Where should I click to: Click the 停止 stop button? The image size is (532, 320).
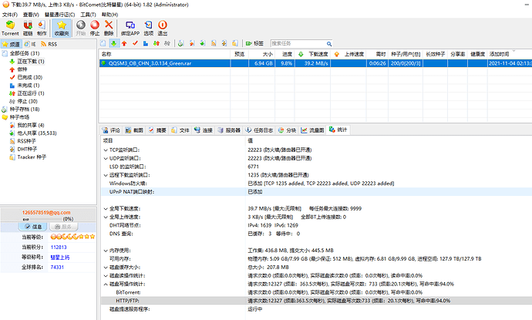95,28
